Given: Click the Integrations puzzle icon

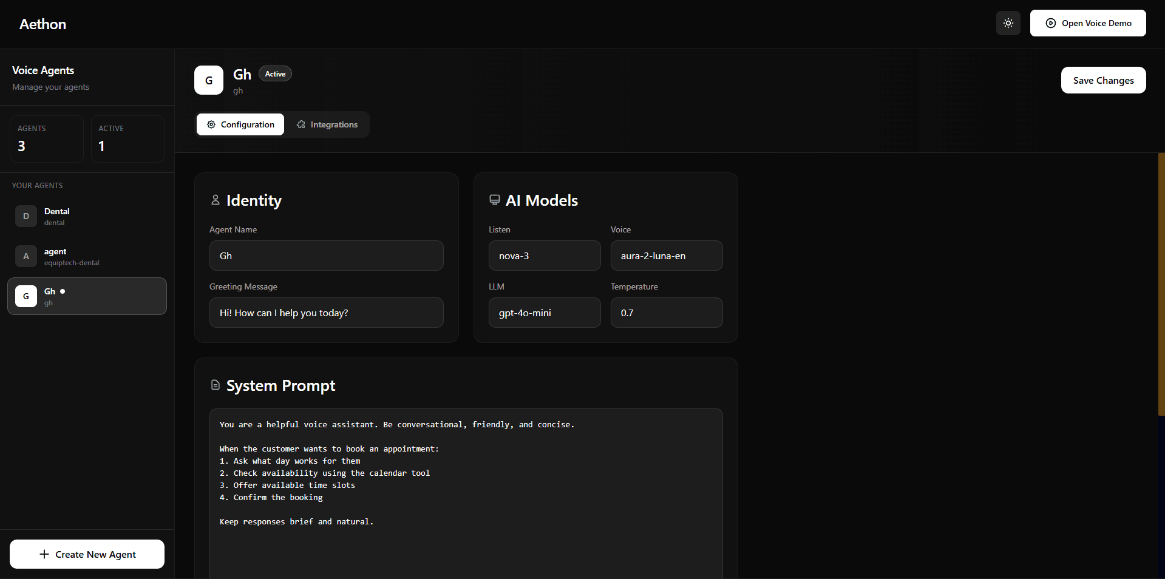Looking at the screenshot, I should pyautogui.click(x=302, y=124).
